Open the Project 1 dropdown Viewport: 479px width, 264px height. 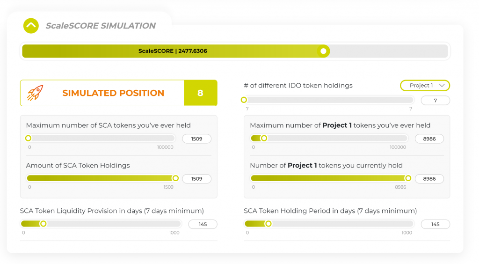coord(425,86)
